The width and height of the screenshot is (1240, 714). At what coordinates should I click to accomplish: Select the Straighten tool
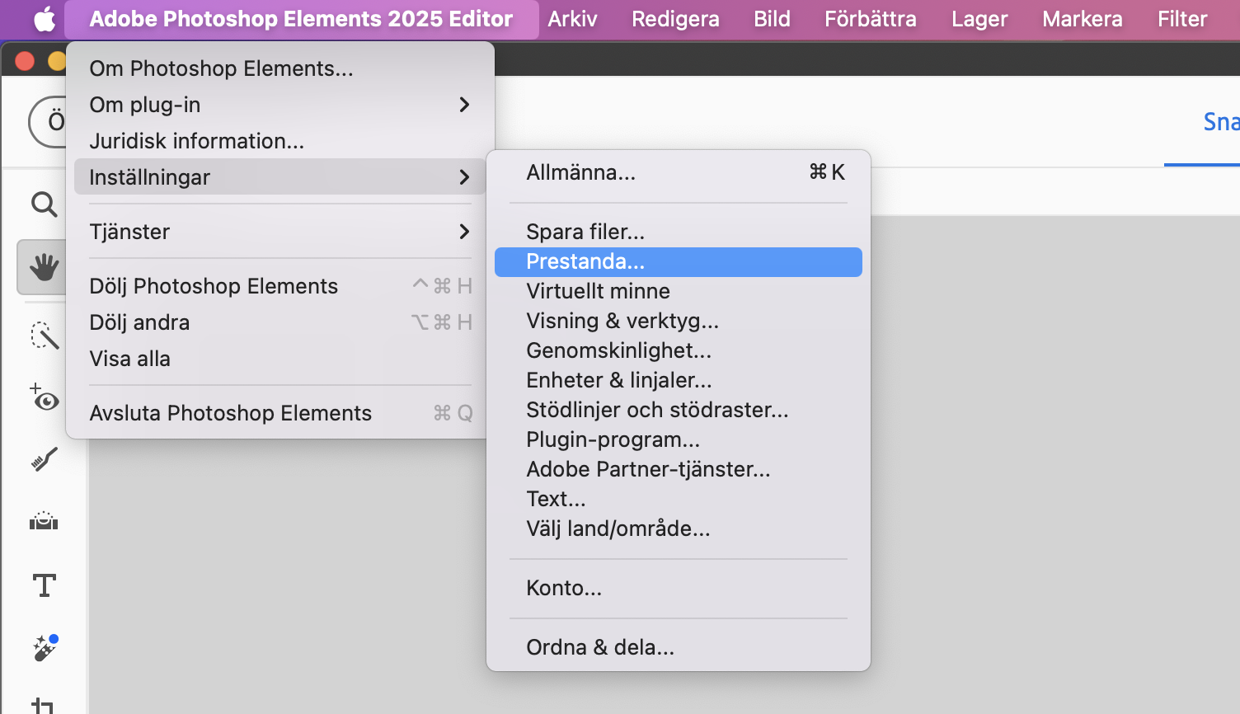(x=44, y=521)
